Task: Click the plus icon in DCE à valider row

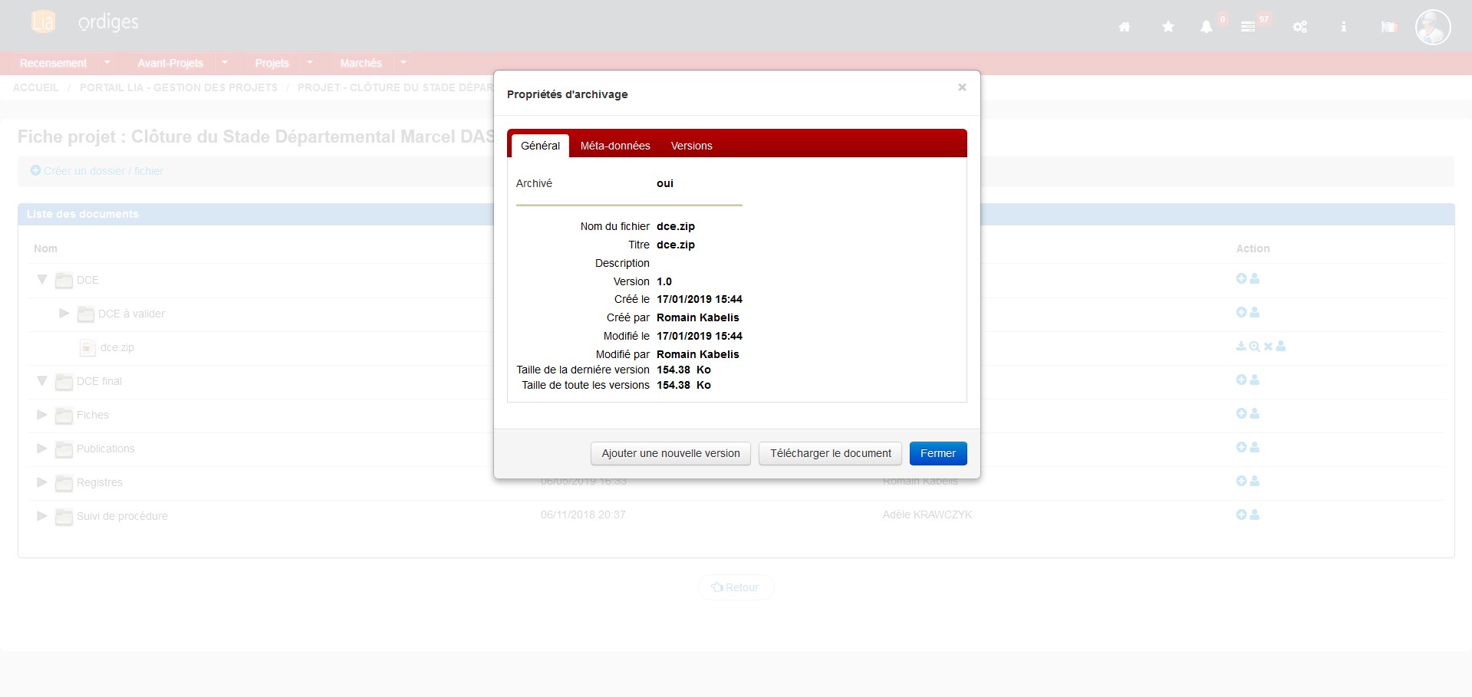Action: [x=1241, y=313]
